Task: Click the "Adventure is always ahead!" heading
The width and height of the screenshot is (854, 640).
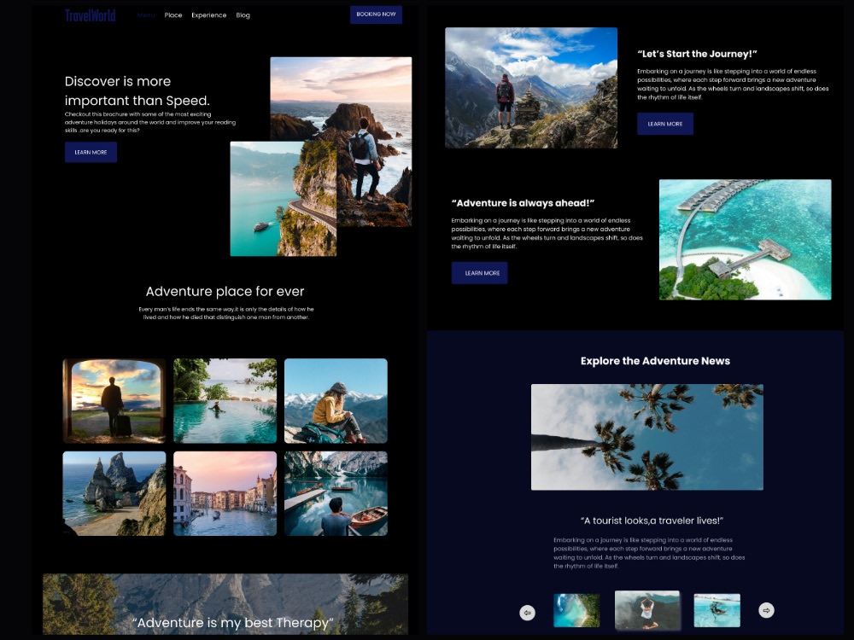Action: 523,203
